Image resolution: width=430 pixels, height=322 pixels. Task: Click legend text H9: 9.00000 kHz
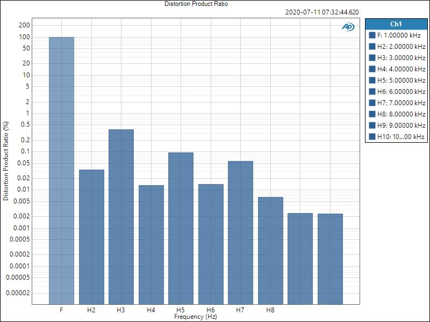point(401,125)
